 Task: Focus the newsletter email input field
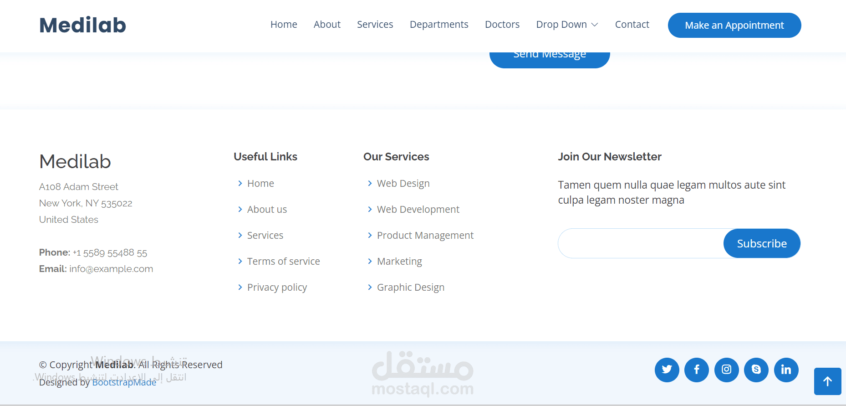[x=641, y=243]
